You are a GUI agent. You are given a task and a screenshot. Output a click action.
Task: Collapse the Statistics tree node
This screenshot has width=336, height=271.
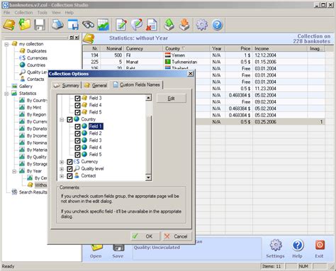(6, 94)
